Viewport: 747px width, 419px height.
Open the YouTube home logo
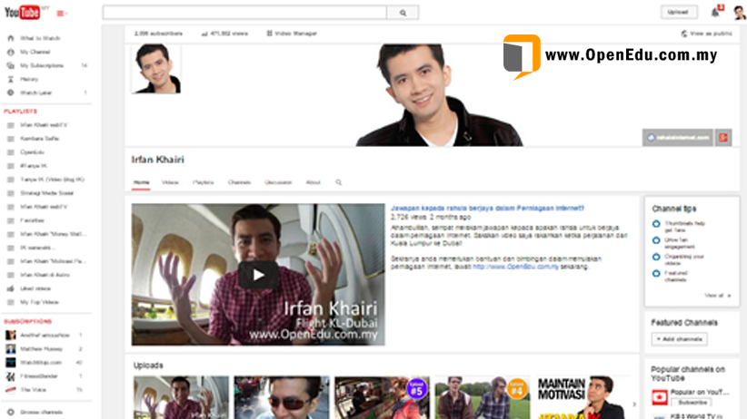tap(23, 13)
